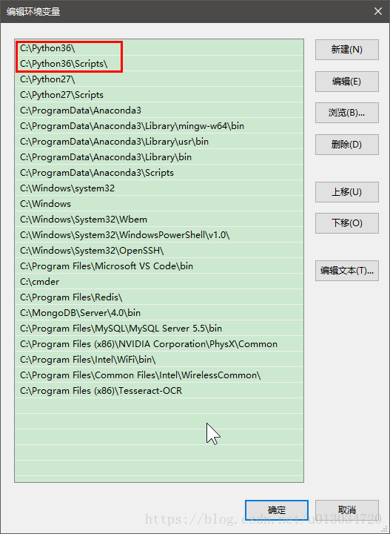Select the C:\Windows\System32\OpenSSH\ entry

(159, 251)
